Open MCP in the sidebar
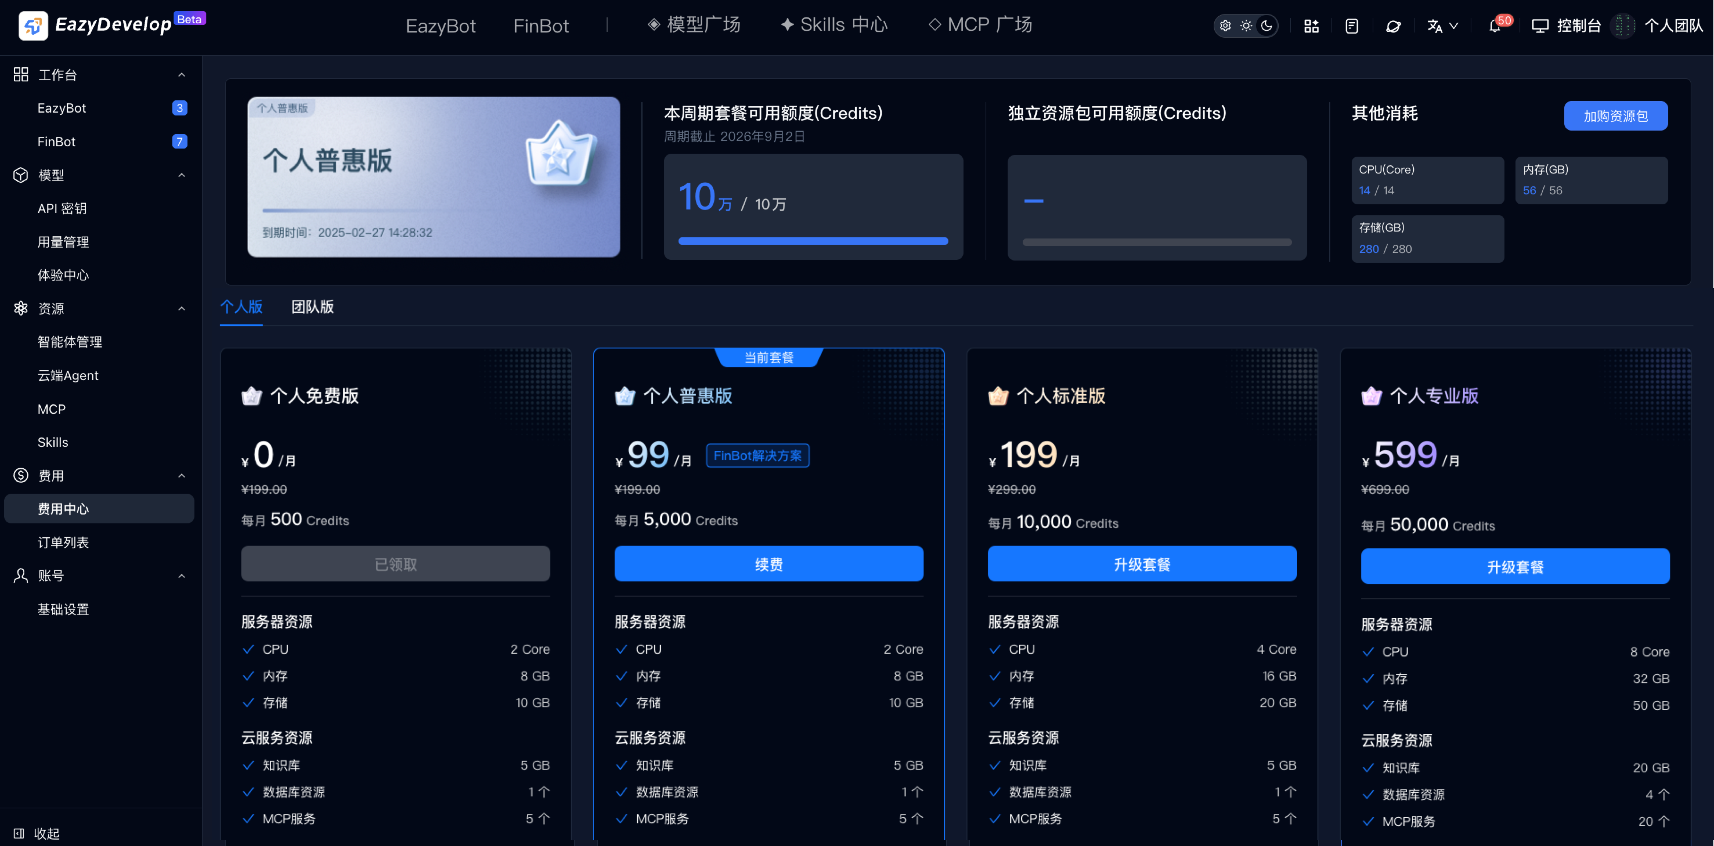Viewport: 1714px width, 846px height. point(99,409)
